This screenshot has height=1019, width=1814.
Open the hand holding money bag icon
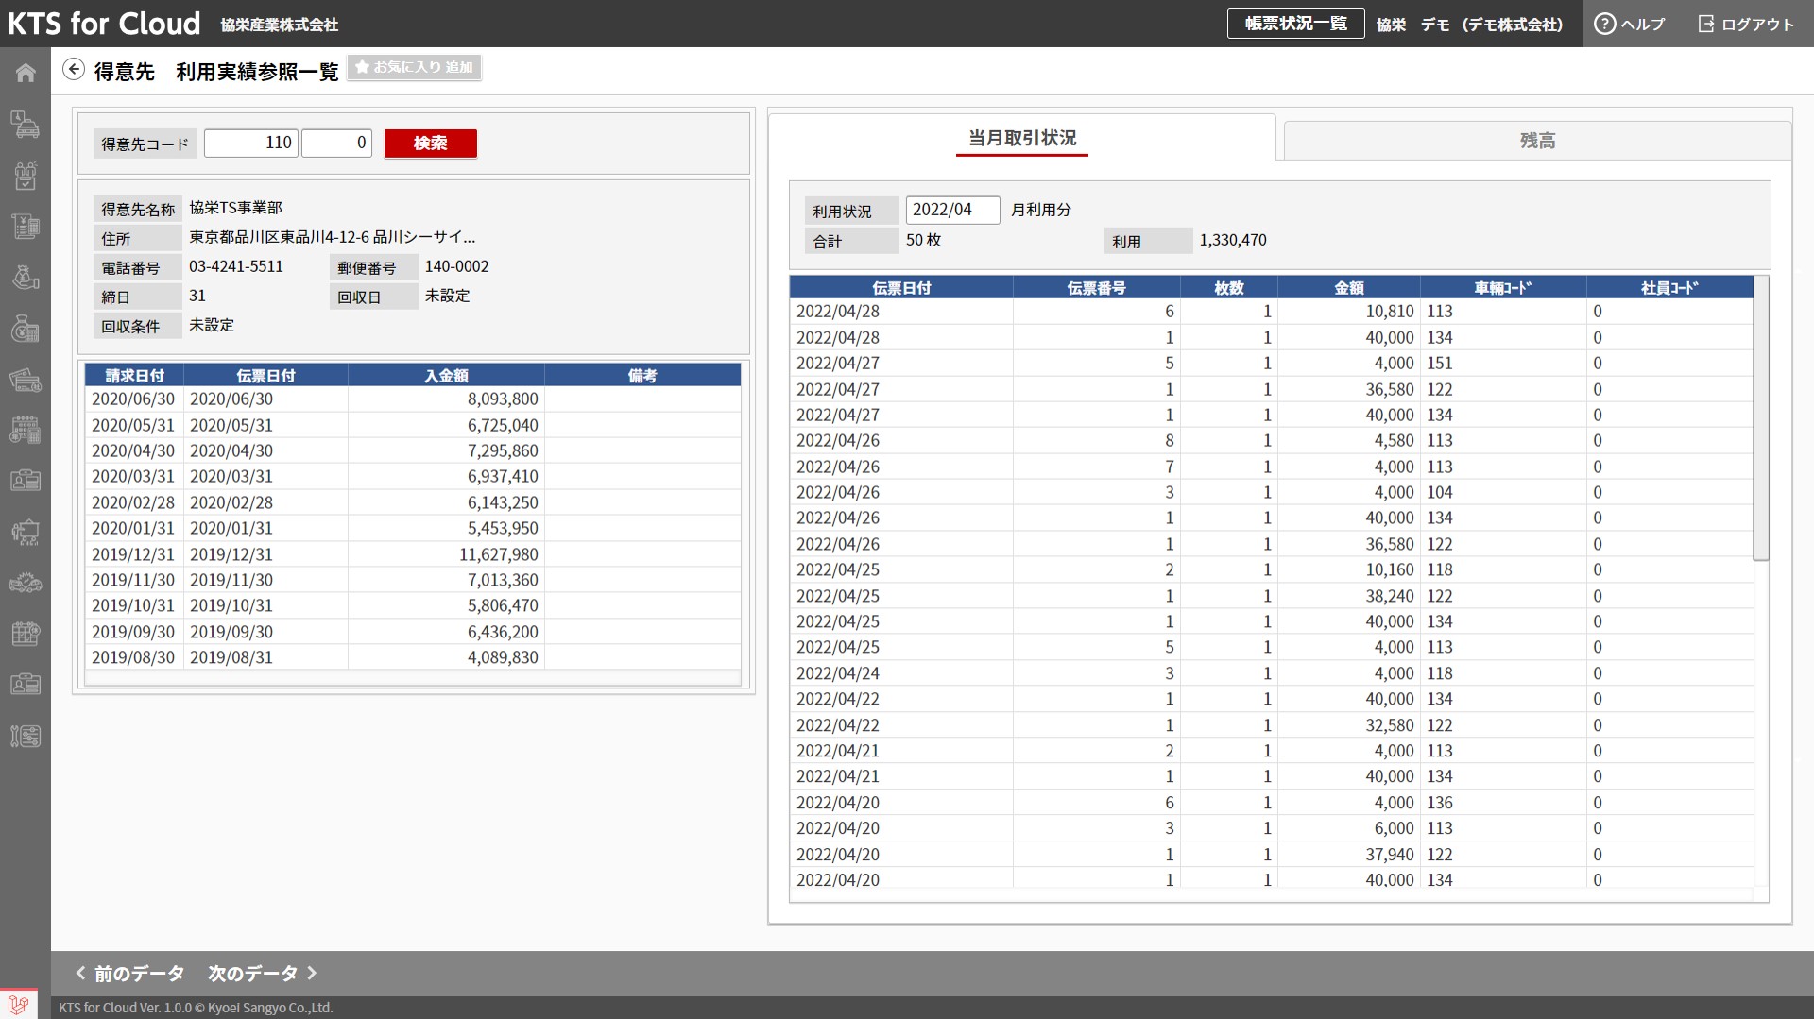(26, 278)
